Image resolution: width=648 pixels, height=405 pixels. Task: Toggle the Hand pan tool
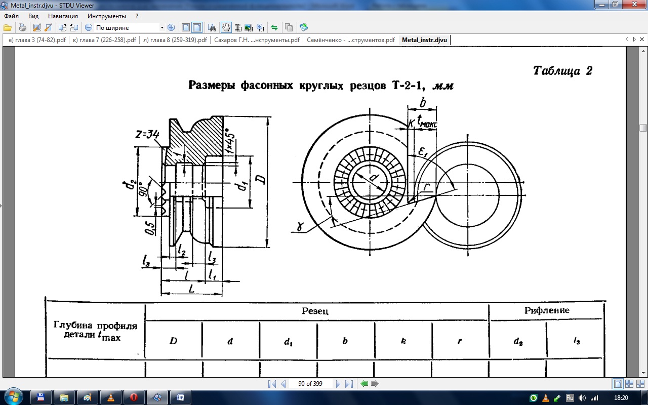tap(226, 27)
